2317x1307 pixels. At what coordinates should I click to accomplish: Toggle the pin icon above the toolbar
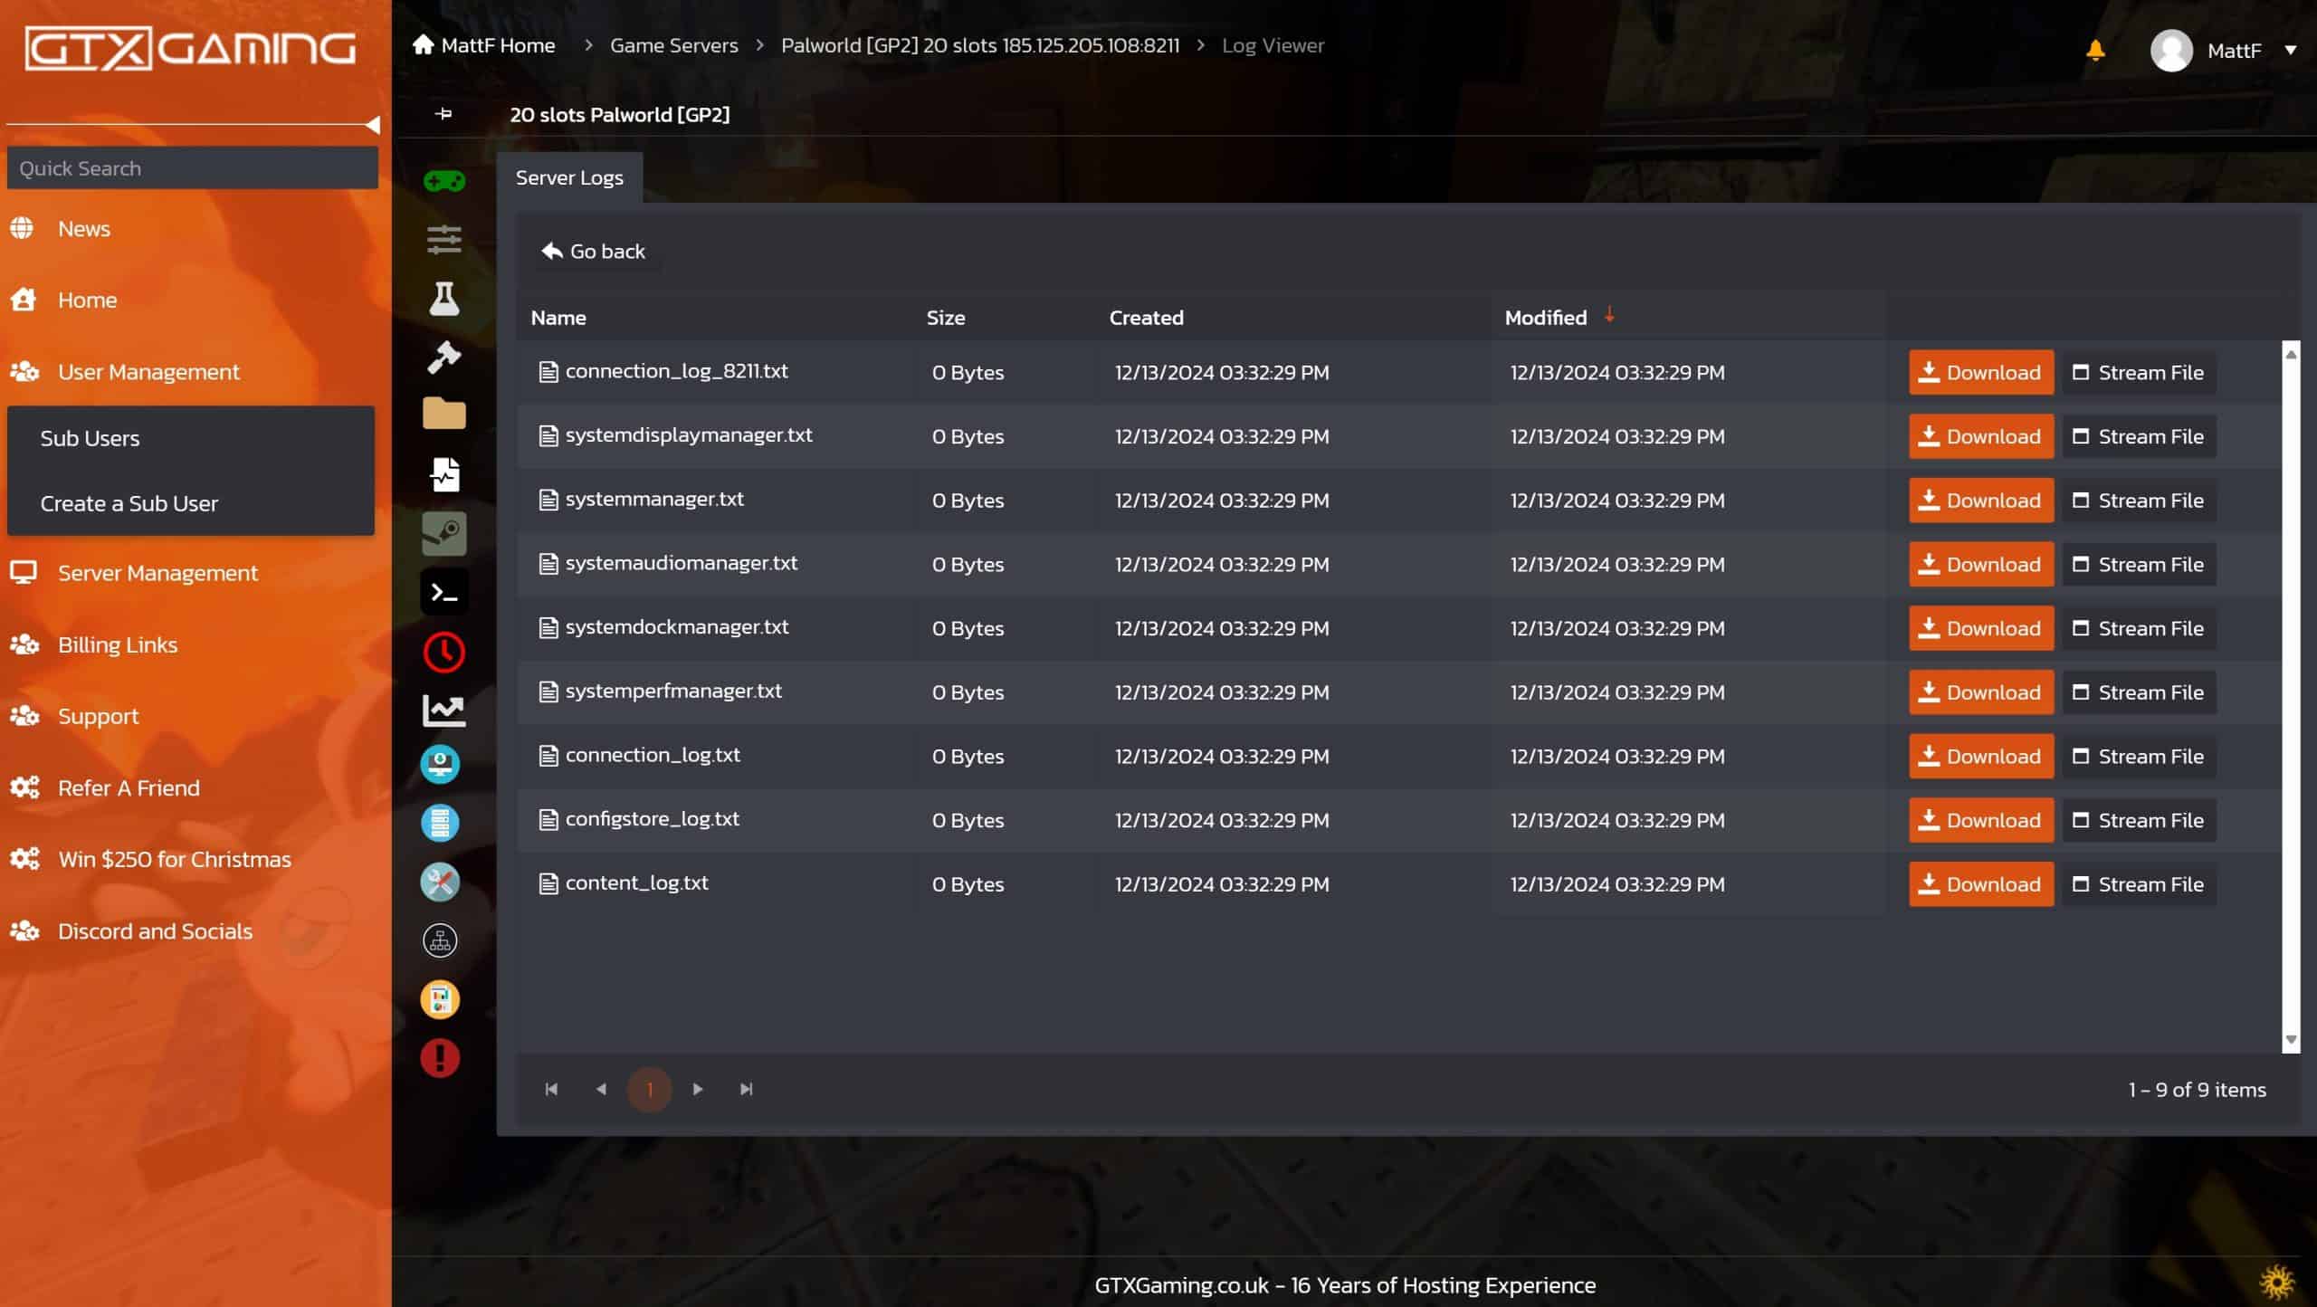(x=443, y=114)
